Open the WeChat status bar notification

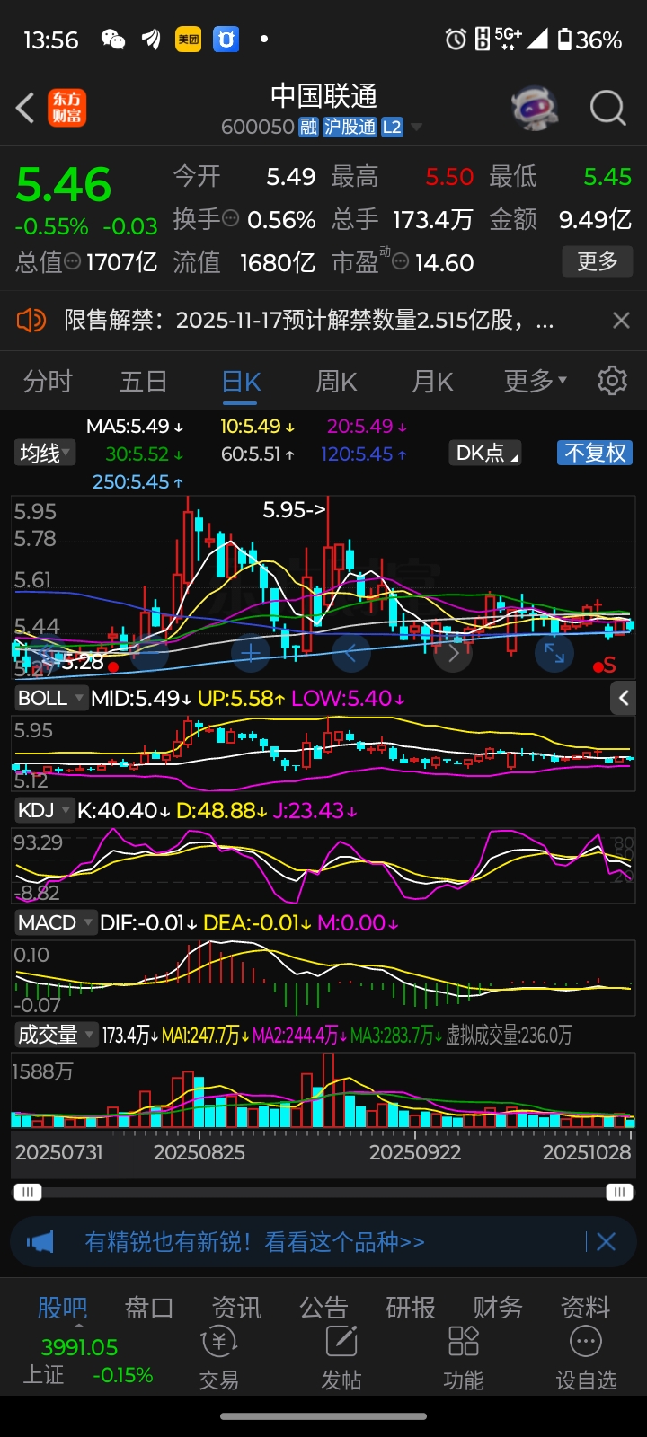coord(113,40)
